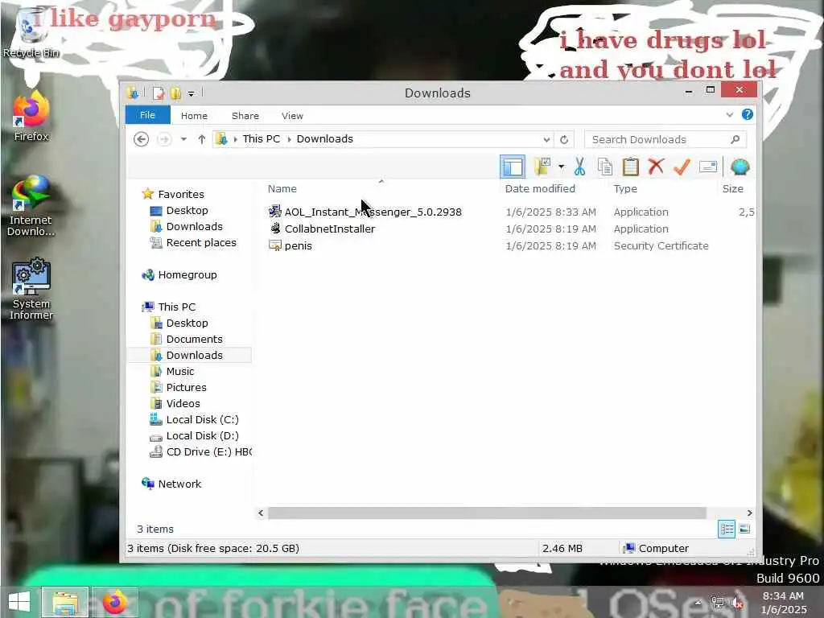Click the Rename toolbar icon
Image resolution: width=824 pixels, height=618 pixels.
tap(708, 167)
